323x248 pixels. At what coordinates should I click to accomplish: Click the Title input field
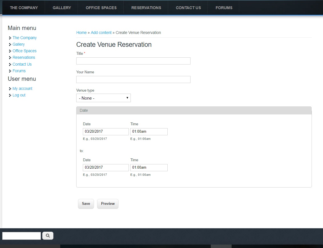(133, 61)
